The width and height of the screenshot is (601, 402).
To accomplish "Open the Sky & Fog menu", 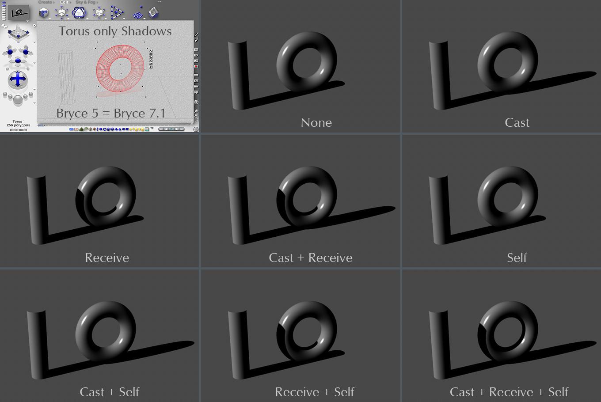I will coord(86,2).
